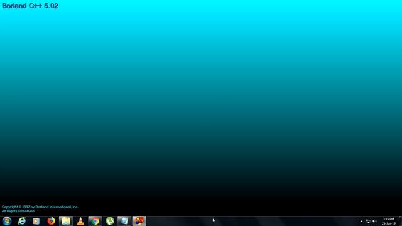Show hidden system tray icons arrow
This screenshot has height=226, width=402.
point(362,221)
